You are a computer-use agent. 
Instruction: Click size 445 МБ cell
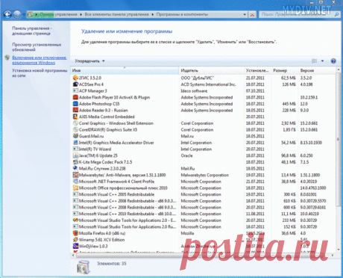point(289,104)
